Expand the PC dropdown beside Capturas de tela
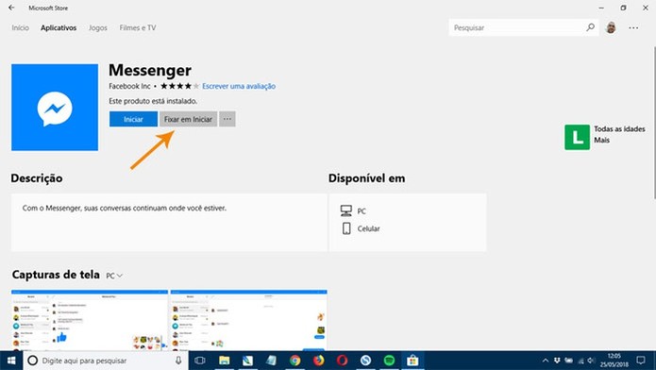 pyautogui.click(x=114, y=276)
